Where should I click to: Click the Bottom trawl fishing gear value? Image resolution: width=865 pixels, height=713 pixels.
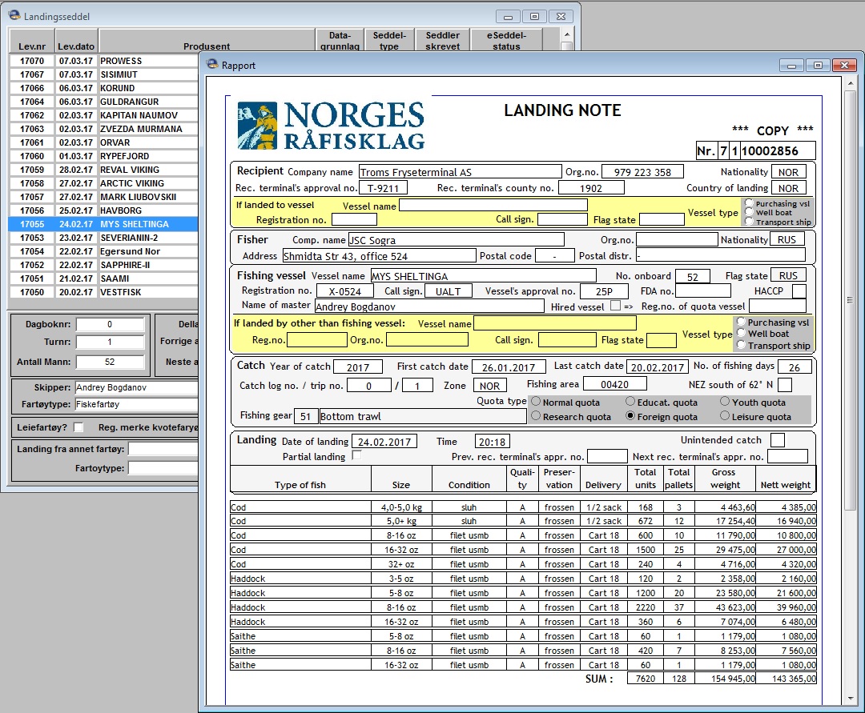tap(423, 416)
